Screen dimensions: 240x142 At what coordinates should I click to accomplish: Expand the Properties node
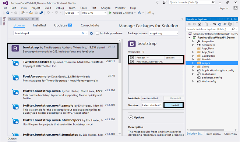[193, 41]
